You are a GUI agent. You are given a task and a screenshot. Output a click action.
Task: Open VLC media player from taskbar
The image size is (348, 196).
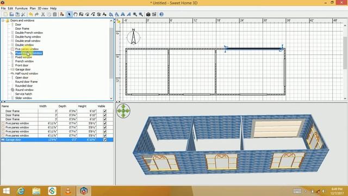click(68, 191)
